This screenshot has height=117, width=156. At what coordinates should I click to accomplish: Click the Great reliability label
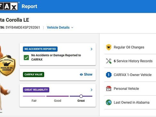tap(81, 101)
